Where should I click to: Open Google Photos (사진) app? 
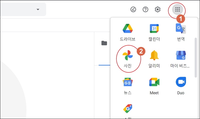point(127,59)
